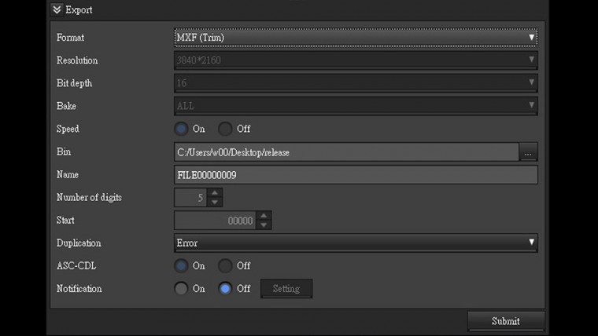Select ASC-CDL Off option
The width and height of the screenshot is (598, 336).
pyautogui.click(x=226, y=266)
